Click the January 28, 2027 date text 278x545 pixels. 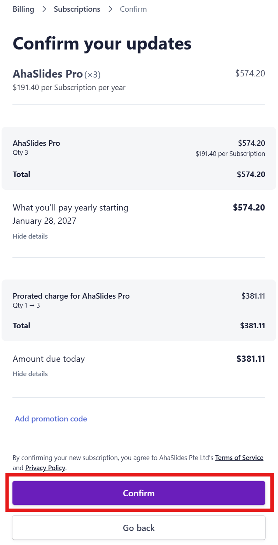pos(44,221)
